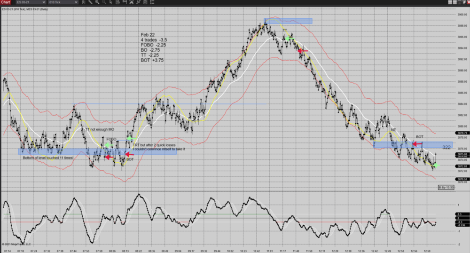The height and width of the screenshot is (253, 470).
Task: Select the red Chart tab
Action: tap(6, 2)
